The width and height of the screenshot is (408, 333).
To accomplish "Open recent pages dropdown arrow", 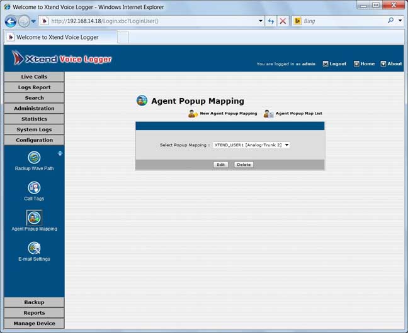I will tap(33, 21).
